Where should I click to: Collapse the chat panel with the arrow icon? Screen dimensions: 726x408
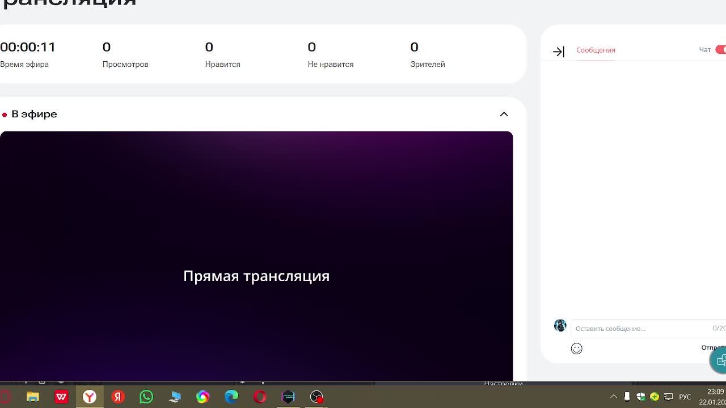click(x=559, y=52)
